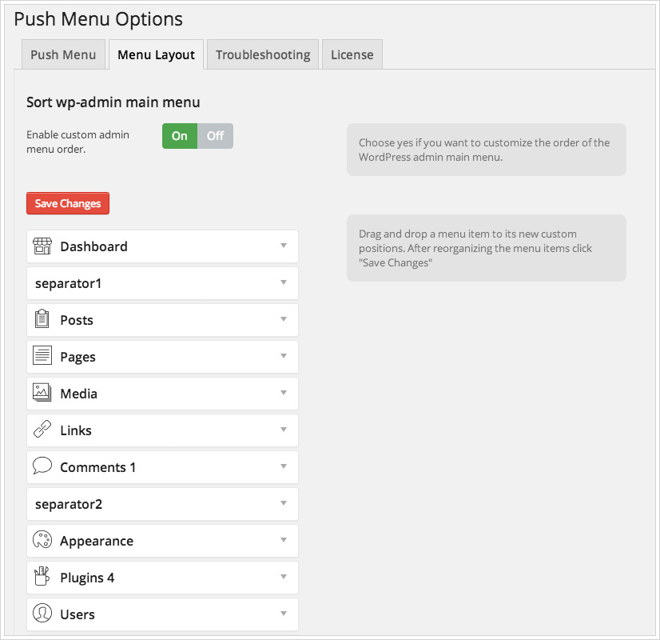This screenshot has height=640, width=660.
Task: Click the Comments speech bubble icon
Action: 42,466
